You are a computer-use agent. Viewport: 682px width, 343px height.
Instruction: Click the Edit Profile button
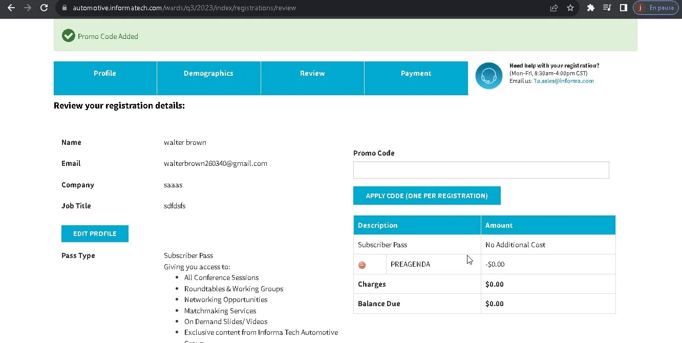tap(95, 233)
